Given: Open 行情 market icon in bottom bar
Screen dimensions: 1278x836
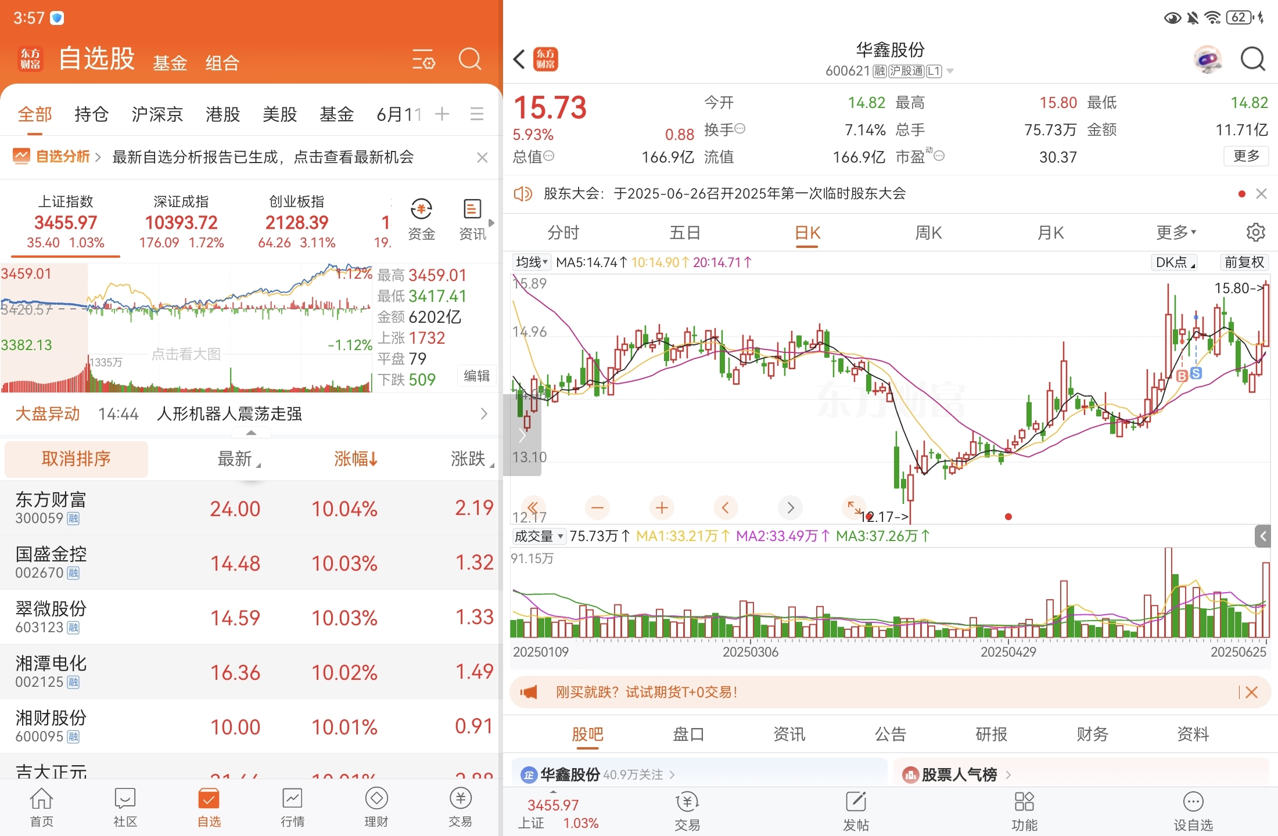Looking at the screenshot, I should tap(292, 807).
